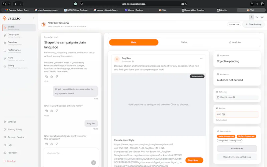Open Connections Settings
This screenshot has height=167, width=267.
tap(237, 157)
